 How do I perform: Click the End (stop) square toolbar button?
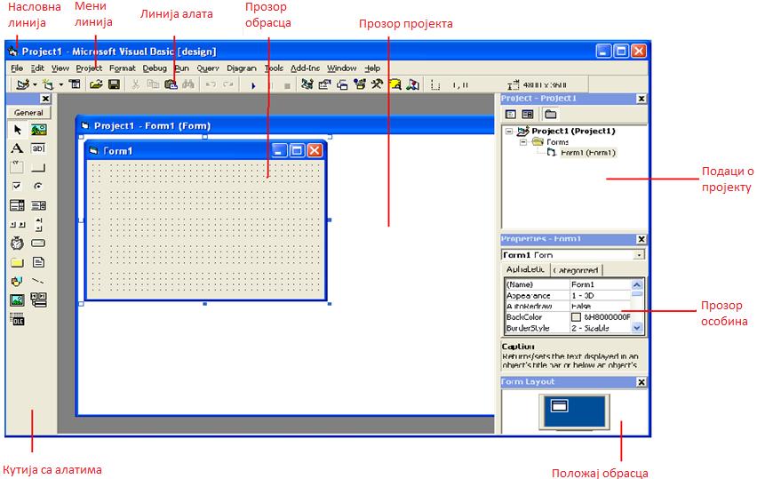coord(287,86)
